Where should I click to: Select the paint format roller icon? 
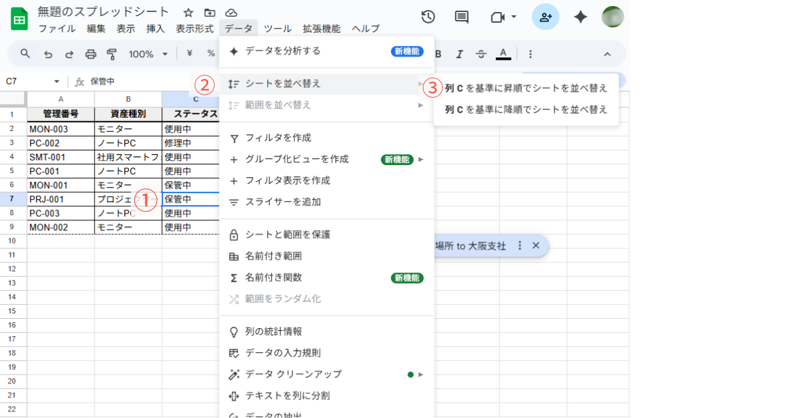[x=112, y=54]
